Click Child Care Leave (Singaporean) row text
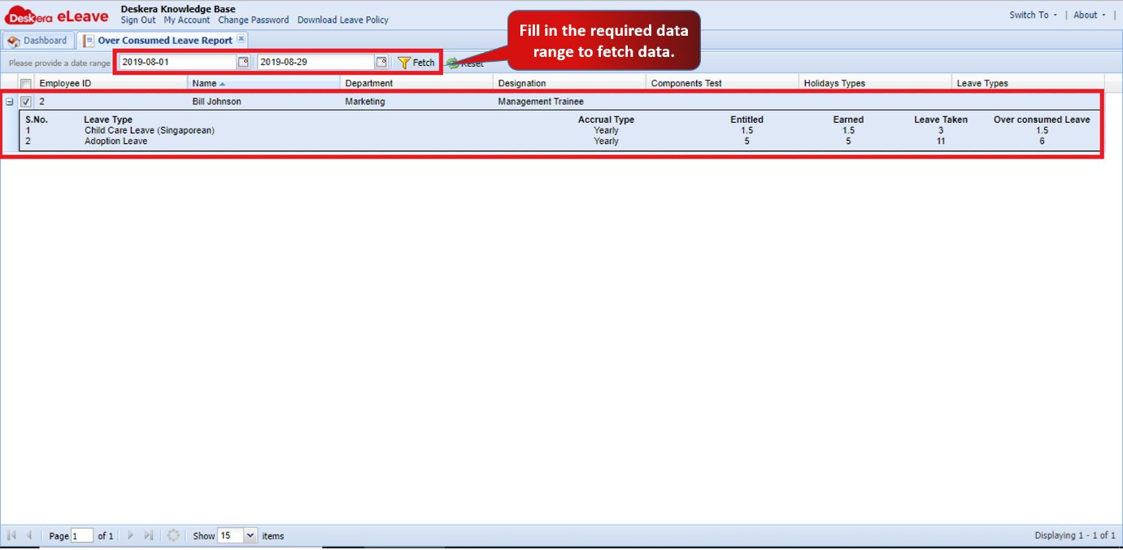Viewport: 1123px width, 550px height. pos(150,130)
